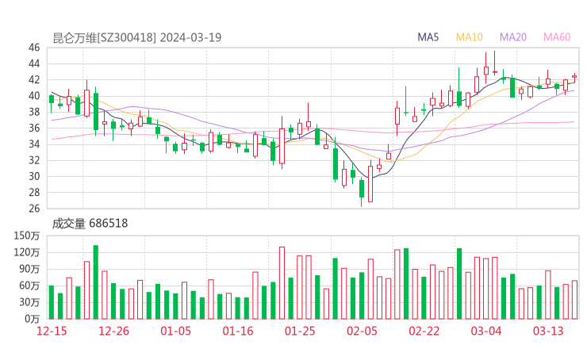Click the 成交量 686518 volume label
Image resolution: width=587 pixels, height=349 pixels.
point(90,224)
